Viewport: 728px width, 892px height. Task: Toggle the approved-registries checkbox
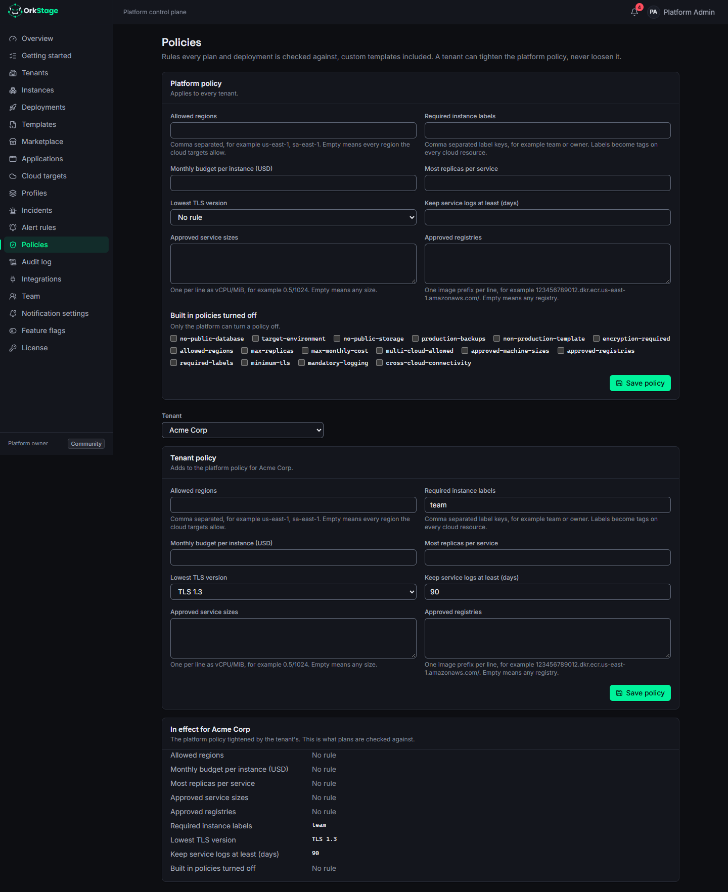tap(561, 351)
